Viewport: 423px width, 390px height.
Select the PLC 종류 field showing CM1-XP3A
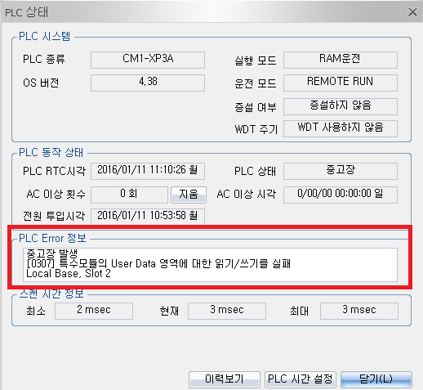tap(148, 60)
